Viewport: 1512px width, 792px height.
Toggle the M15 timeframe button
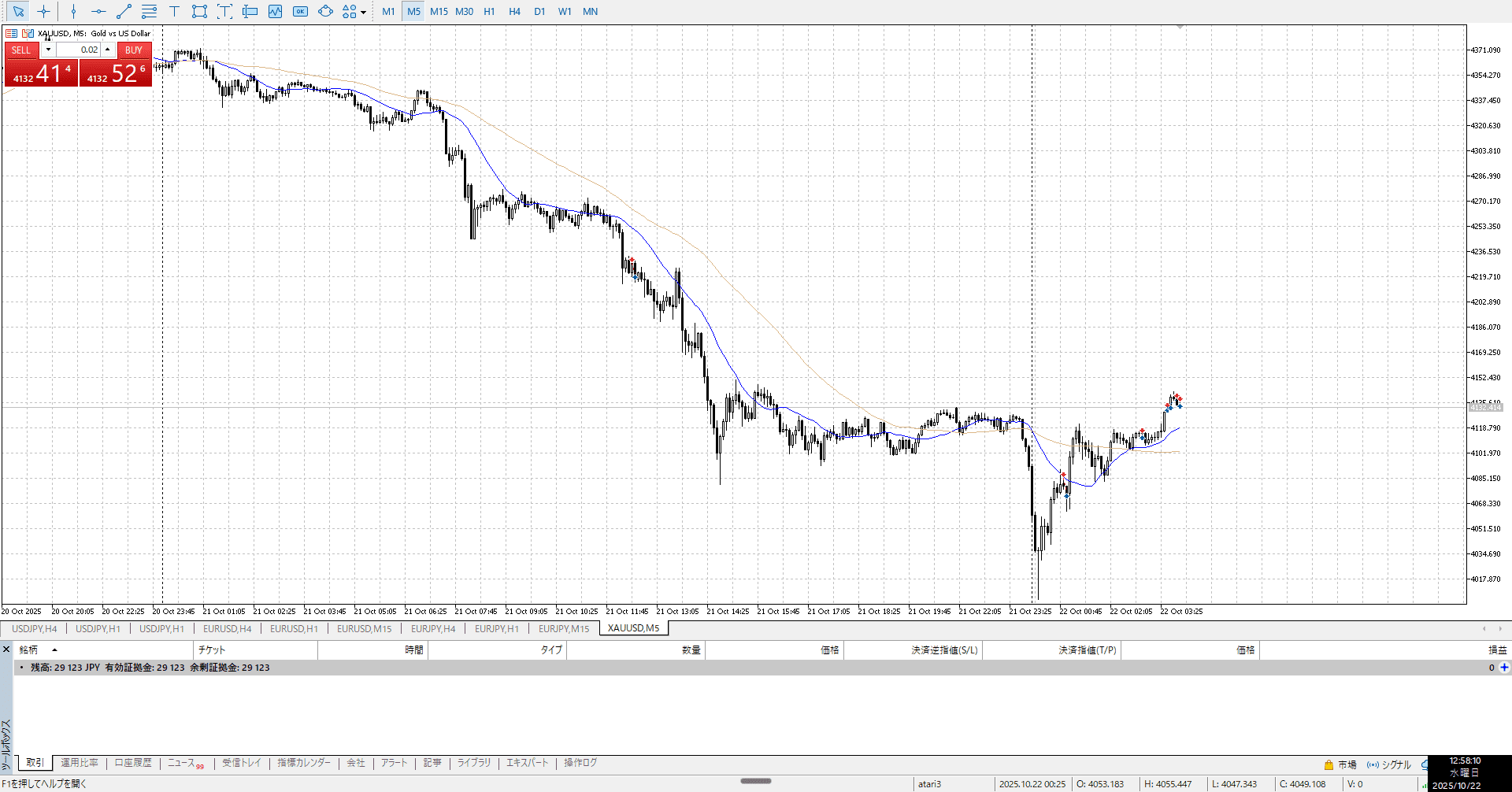tap(439, 11)
